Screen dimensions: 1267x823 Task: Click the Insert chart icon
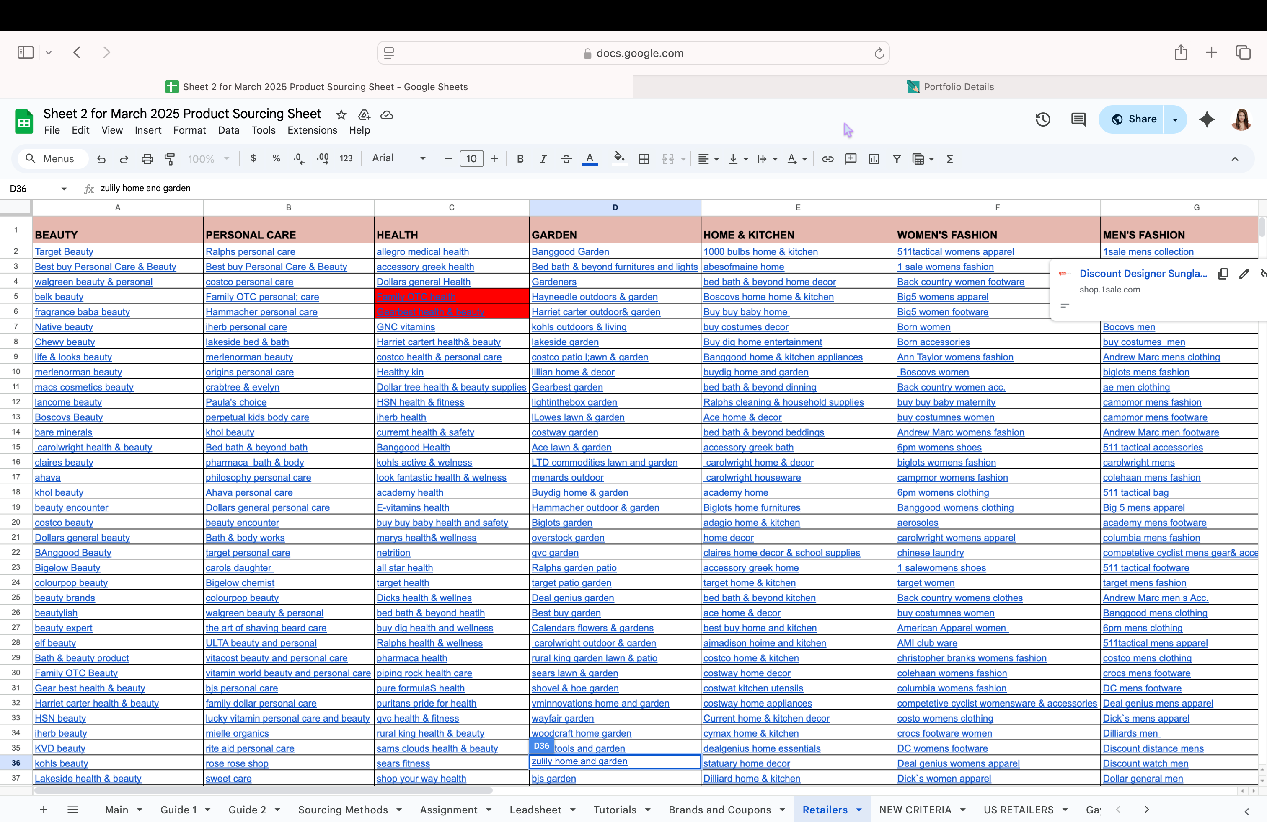(874, 159)
